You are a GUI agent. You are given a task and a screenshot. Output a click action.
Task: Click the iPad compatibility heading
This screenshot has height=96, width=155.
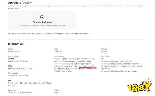coord(10,66)
